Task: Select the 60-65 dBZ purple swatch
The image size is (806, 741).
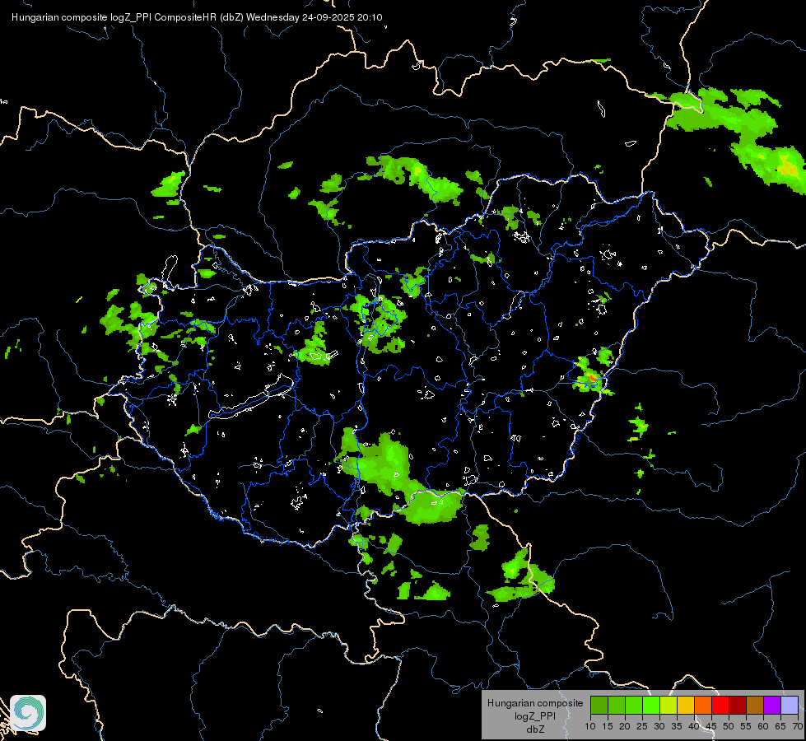Action: point(772,705)
